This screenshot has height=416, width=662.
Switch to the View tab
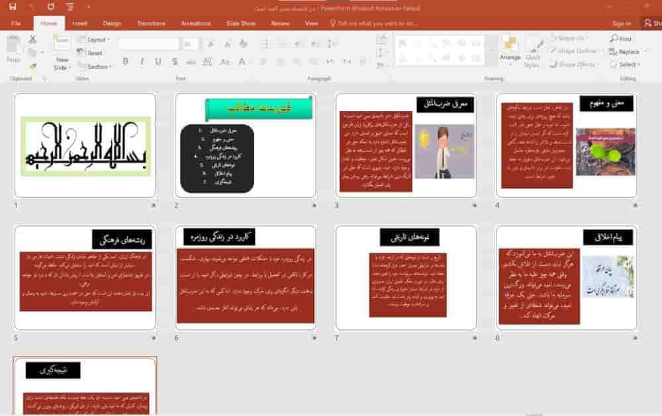click(x=311, y=23)
